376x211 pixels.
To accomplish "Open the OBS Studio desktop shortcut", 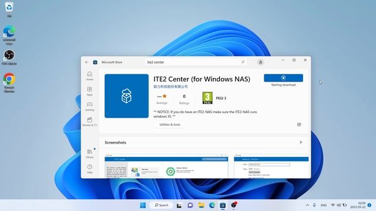I will click(x=9, y=57).
